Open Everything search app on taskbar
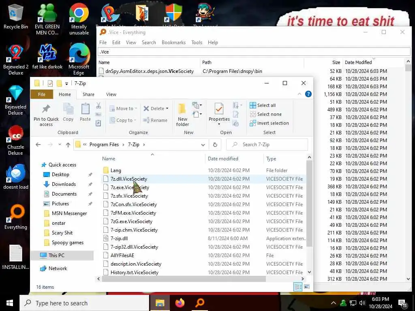The height and width of the screenshot is (311, 415). click(x=200, y=303)
